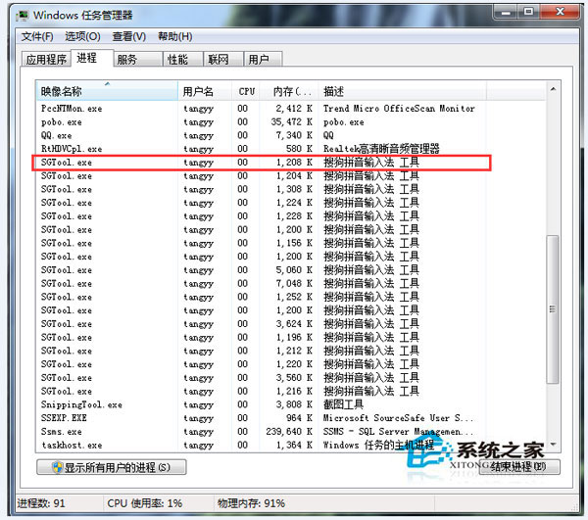Select SGTool.exe row with 1,308 K
588x520 pixels.
pos(262,190)
